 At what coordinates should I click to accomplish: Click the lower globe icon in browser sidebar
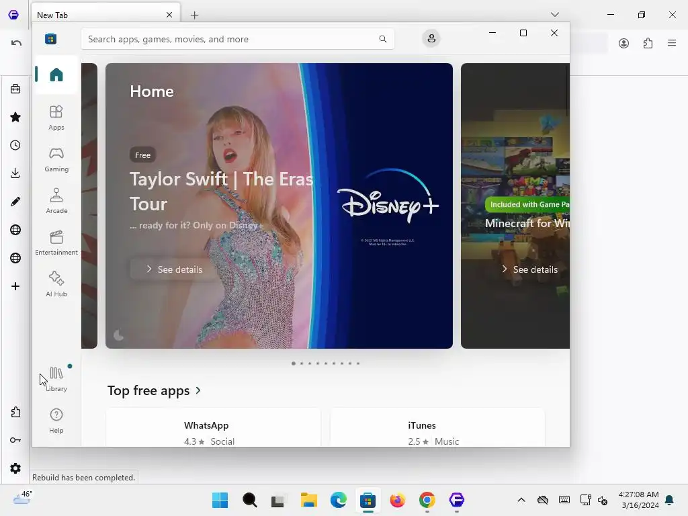pos(15,258)
